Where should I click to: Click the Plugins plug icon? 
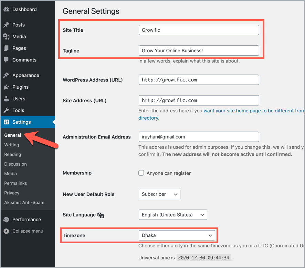click(x=6, y=87)
